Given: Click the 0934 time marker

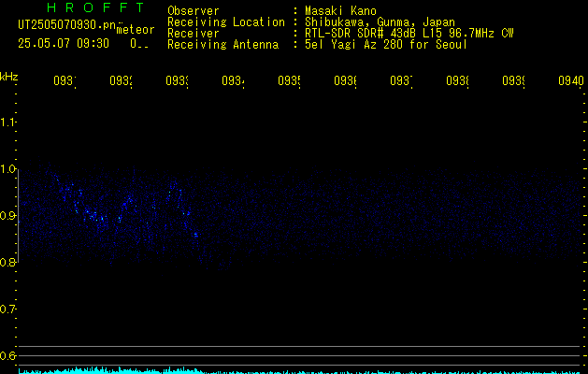Looking at the screenshot, I should pyautogui.click(x=233, y=80).
